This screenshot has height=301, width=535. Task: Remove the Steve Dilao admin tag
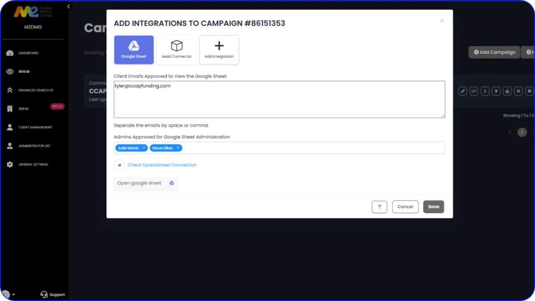click(x=178, y=148)
